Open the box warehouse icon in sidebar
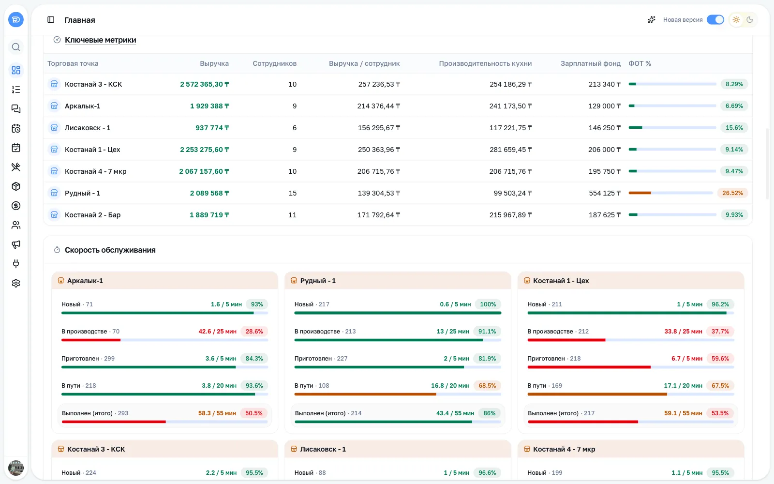This screenshot has height=484, width=774. click(16, 186)
